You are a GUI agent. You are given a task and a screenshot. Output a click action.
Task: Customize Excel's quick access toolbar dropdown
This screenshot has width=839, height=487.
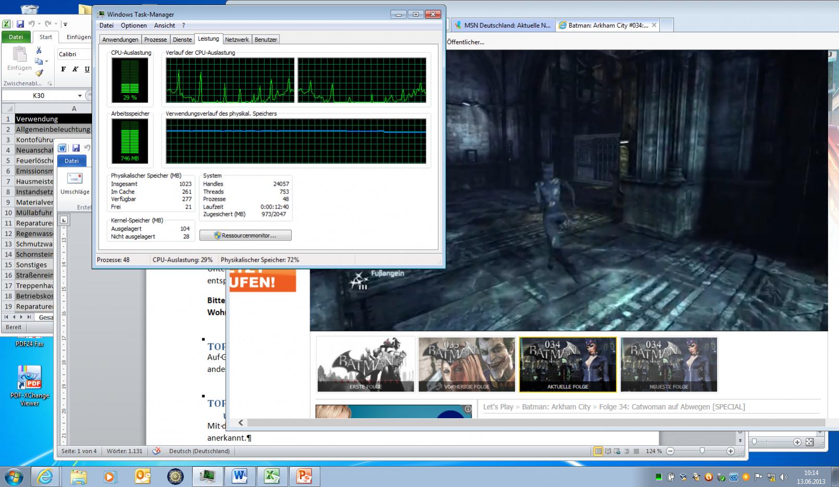click(65, 24)
